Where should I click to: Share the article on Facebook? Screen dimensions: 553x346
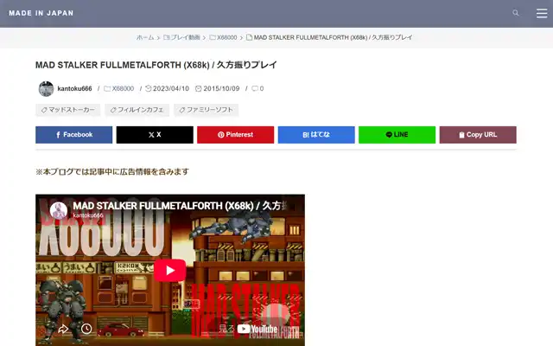[74, 135]
